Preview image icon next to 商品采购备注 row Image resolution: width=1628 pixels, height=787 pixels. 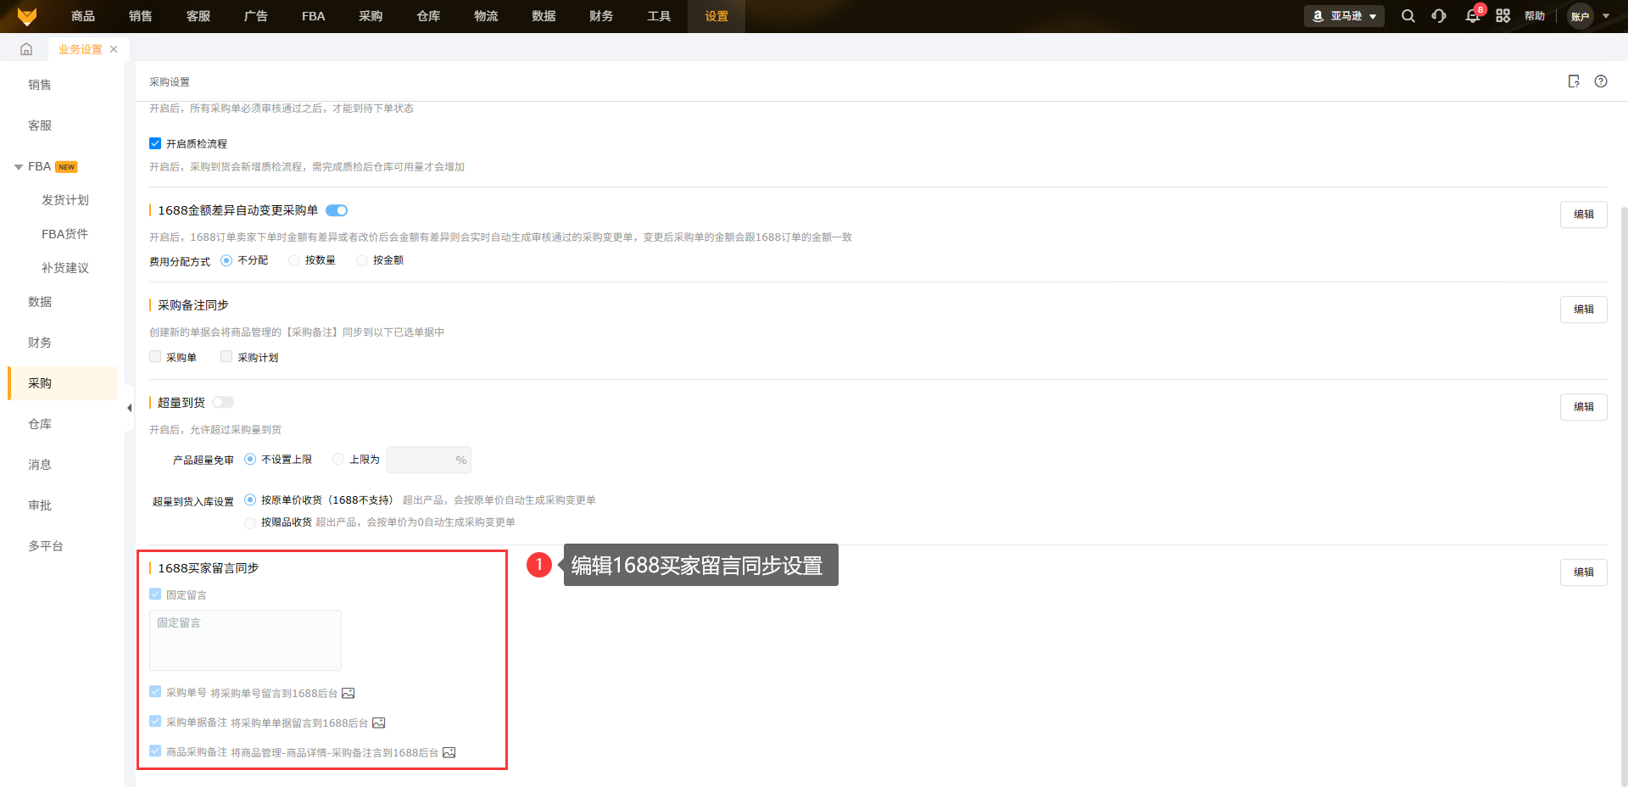[x=449, y=753]
